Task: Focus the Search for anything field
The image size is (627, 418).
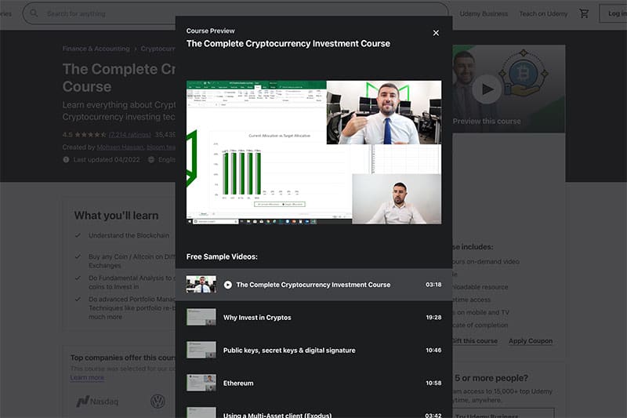Action: (x=236, y=13)
